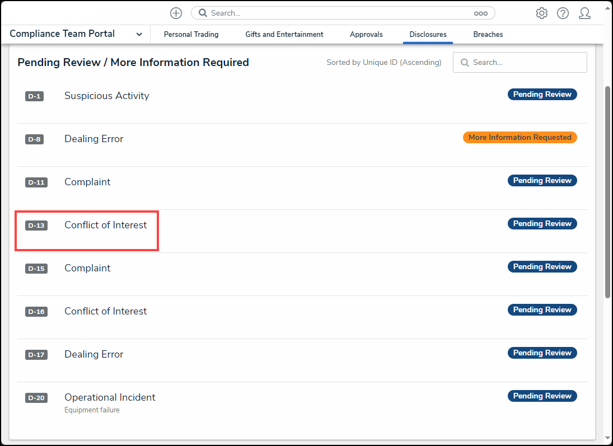Open the Operational Incident disclosure
613x446 pixels.
pos(110,397)
